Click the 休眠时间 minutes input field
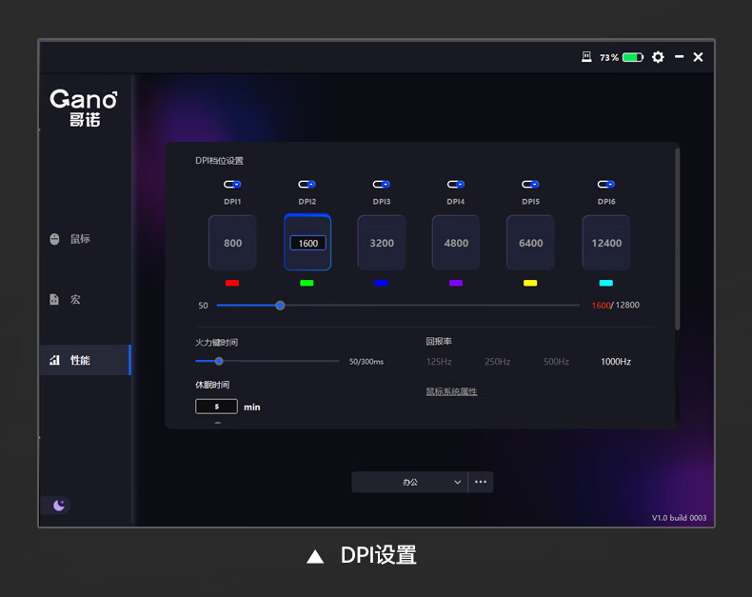Image resolution: width=752 pixels, height=597 pixels. coord(216,407)
